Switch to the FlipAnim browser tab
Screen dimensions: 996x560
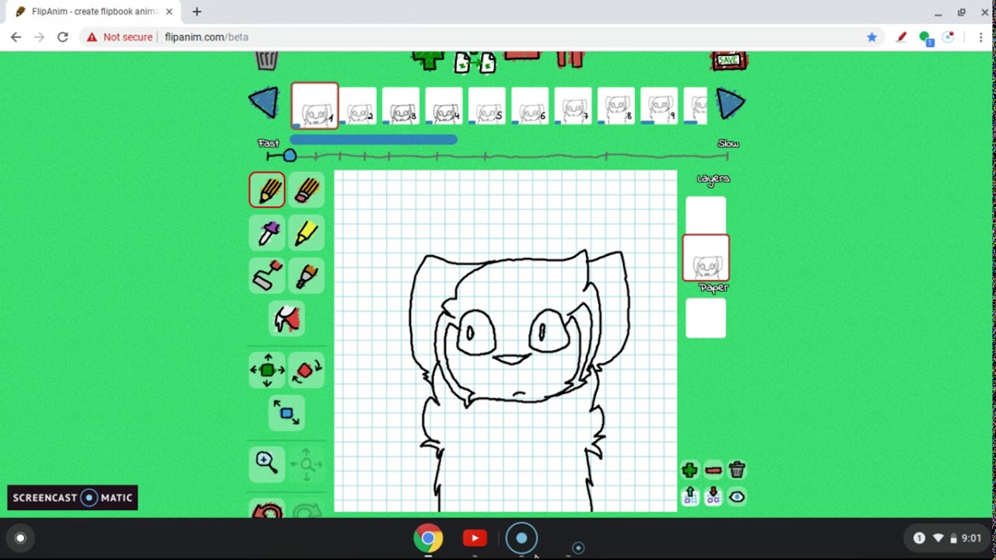pyautogui.click(x=93, y=12)
